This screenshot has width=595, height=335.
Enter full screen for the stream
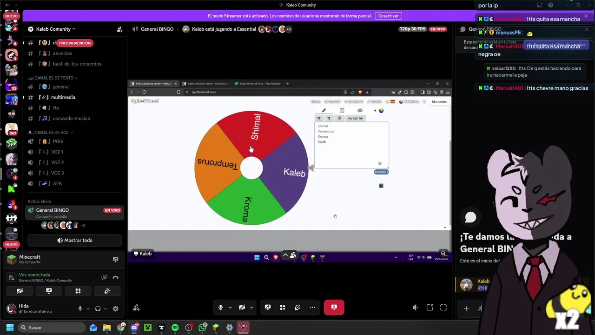click(x=443, y=308)
